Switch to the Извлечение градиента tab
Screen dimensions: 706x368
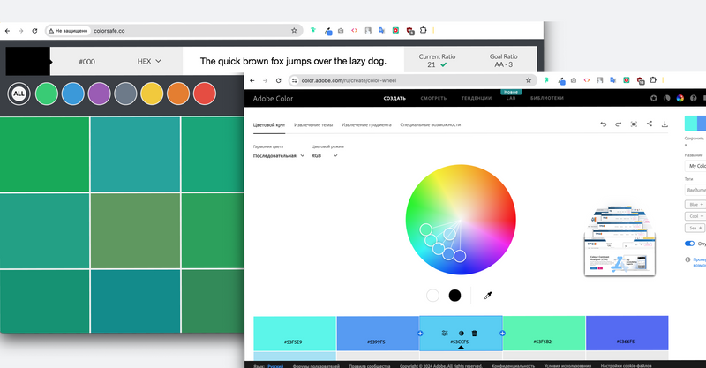[x=366, y=124]
